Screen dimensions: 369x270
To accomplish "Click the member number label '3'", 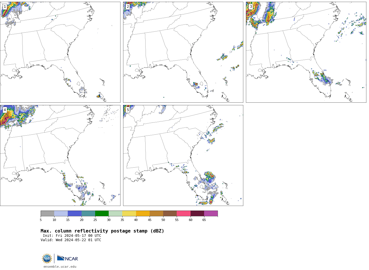I will 251,7.
